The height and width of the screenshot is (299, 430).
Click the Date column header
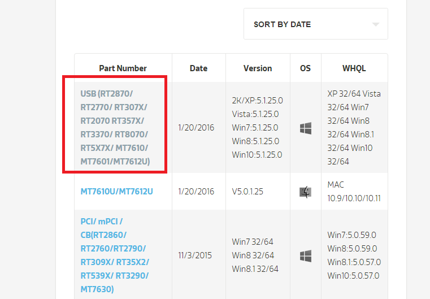click(198, 68)
